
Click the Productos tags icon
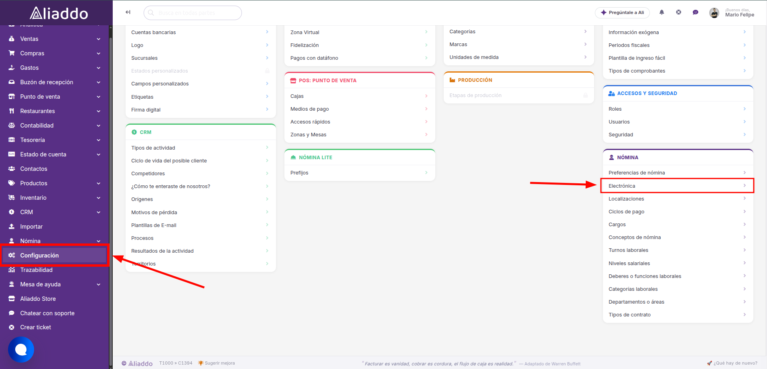coord(12,183)
